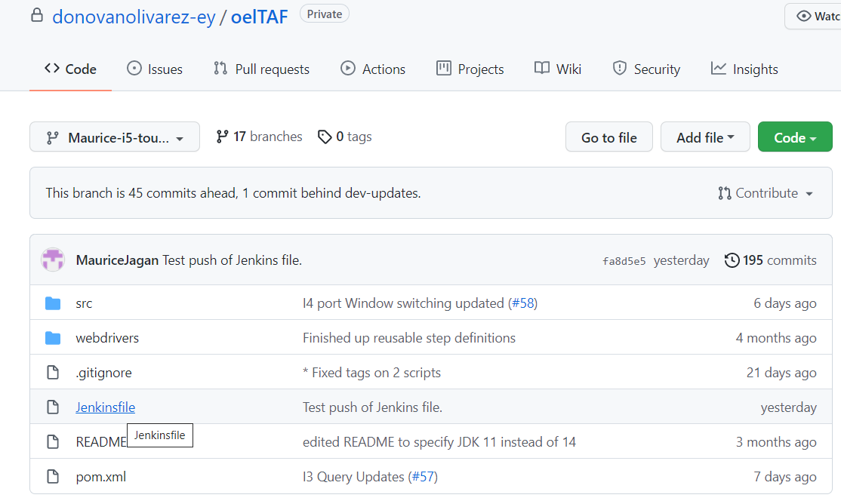Viewport: 841px width, 504px height.
Task: View the 17 branches link
Action: (x=259, y=137)
